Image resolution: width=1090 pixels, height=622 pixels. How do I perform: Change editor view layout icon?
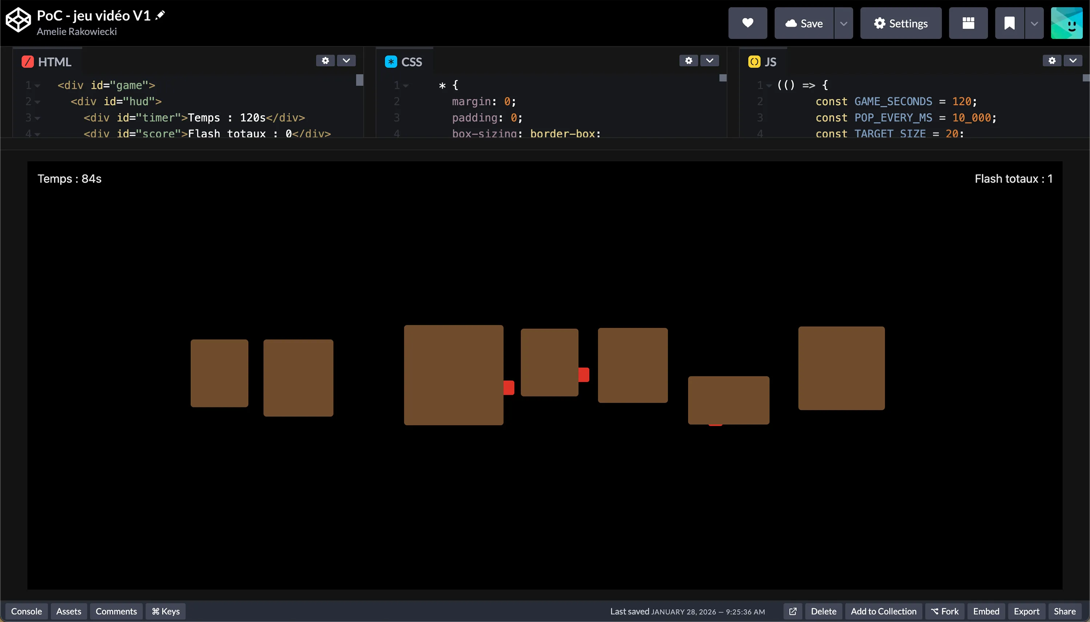pyautogui.click(x=968, y=23)
